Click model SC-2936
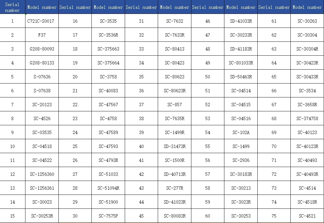Viewport: 324px width, 223px height. [x=241, y=160]
